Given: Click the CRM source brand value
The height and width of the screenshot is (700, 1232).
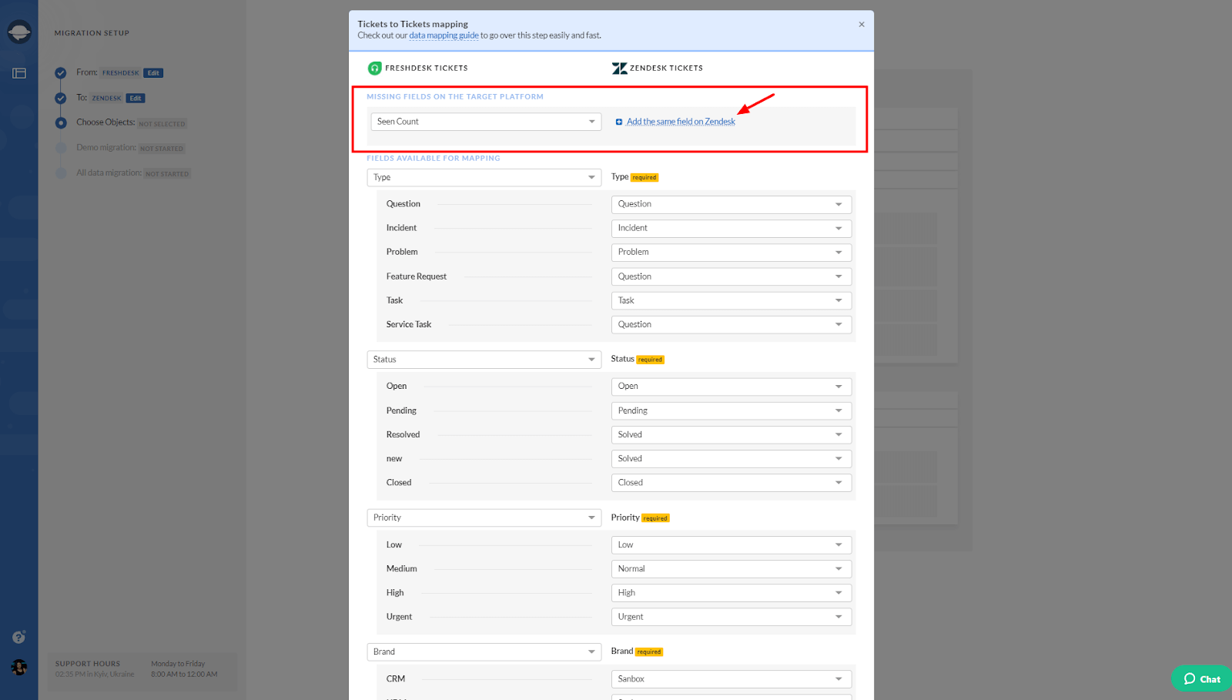Looking at the screenshot, I should pyautogui.click(x=396, y=679).
